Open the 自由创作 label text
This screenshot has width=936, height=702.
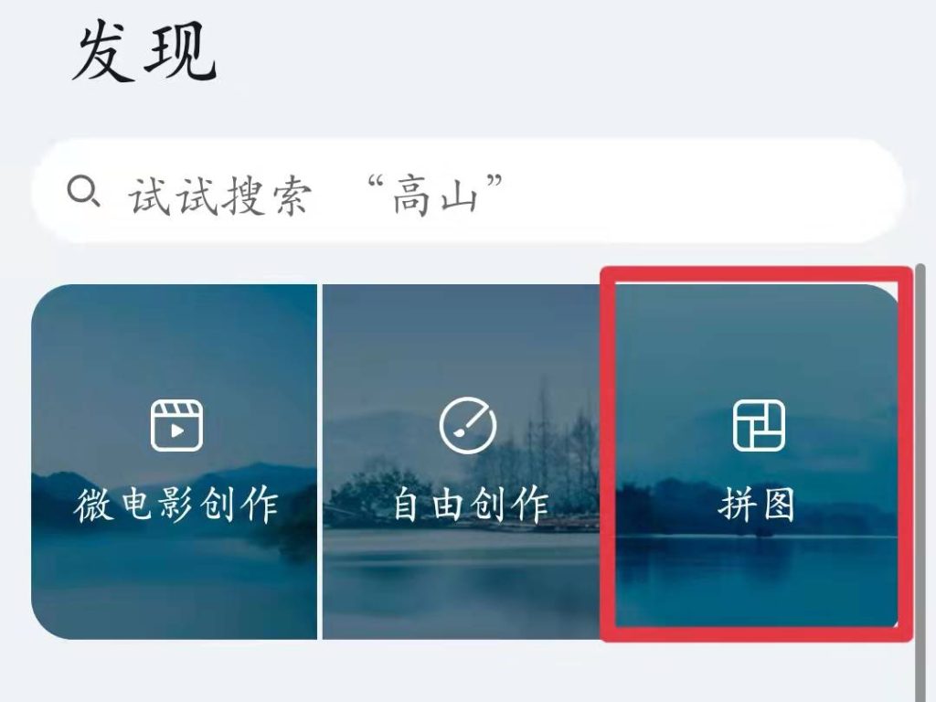point(471,505)
